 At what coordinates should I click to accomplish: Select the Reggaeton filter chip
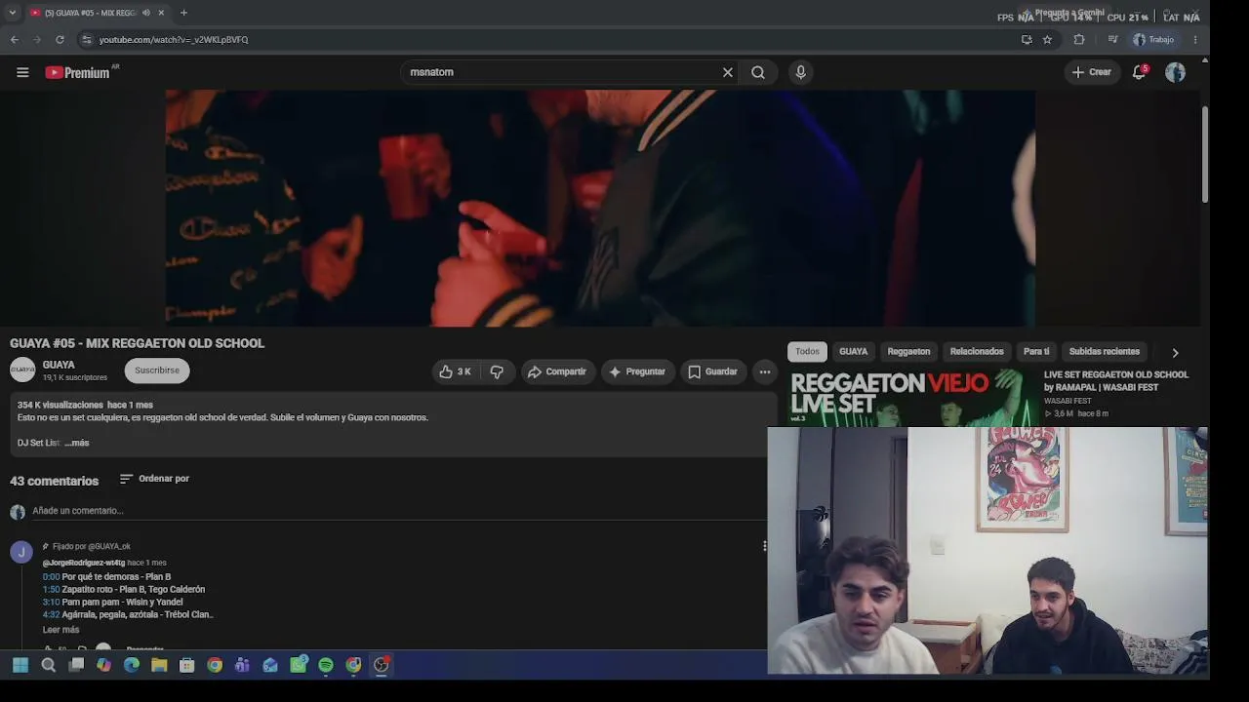[x=908, y=352]
